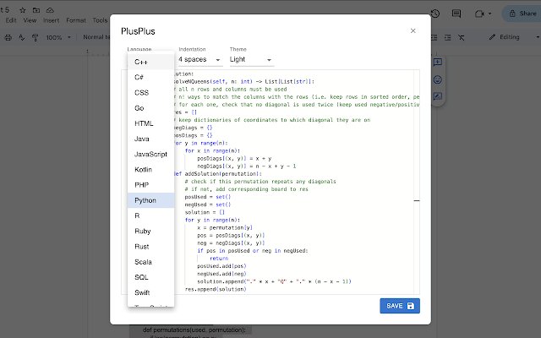Screen dimensions: 541x338
Task: Click the SAVE button
Action: 400,306
